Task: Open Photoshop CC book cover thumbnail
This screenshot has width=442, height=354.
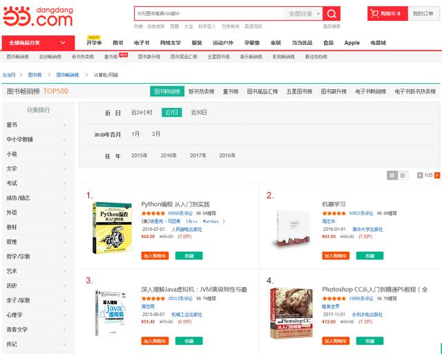Action: 291,313
